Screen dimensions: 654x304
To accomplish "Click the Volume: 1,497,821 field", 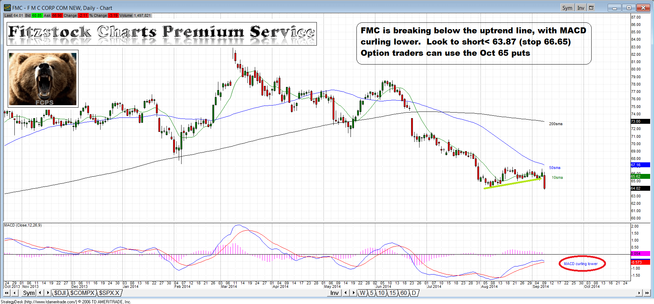I will [x=135, y=15].
